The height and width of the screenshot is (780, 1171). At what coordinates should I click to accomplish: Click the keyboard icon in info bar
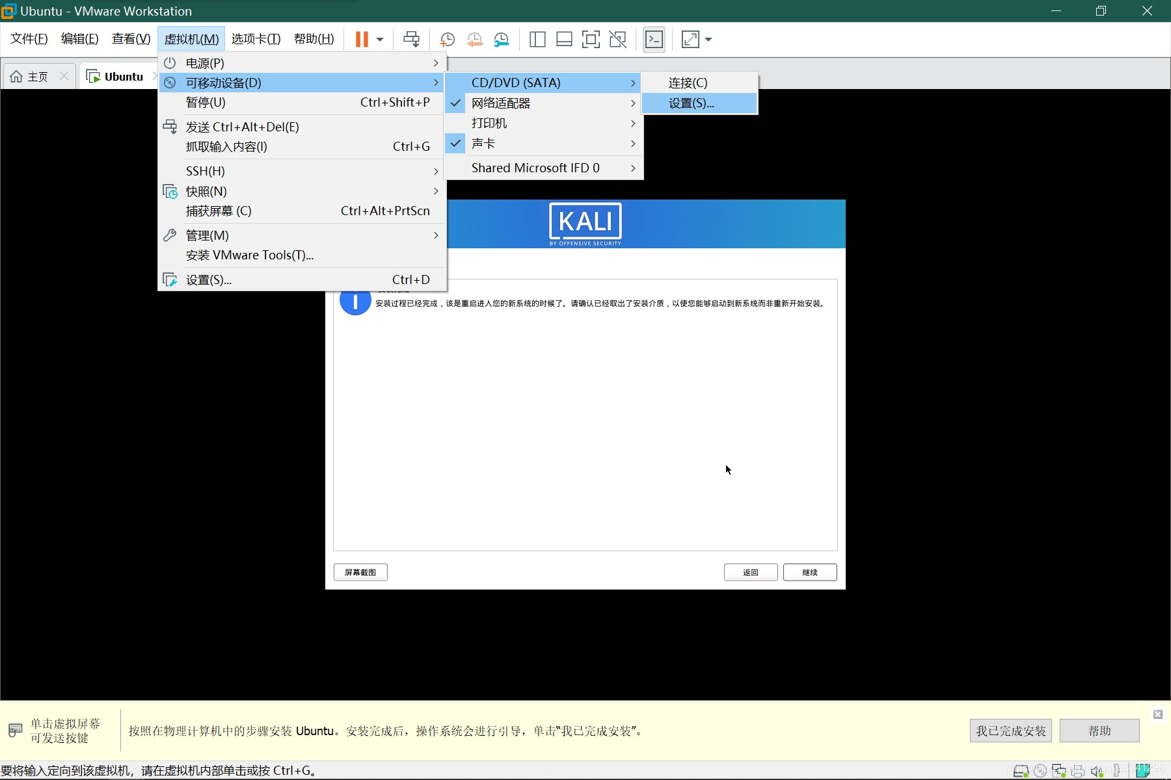coord(16,730)
